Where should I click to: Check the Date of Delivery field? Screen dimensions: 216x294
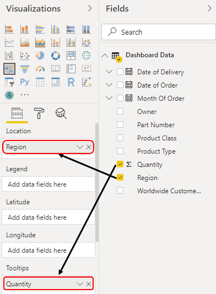pyautogui.click(x=120, y=72)
